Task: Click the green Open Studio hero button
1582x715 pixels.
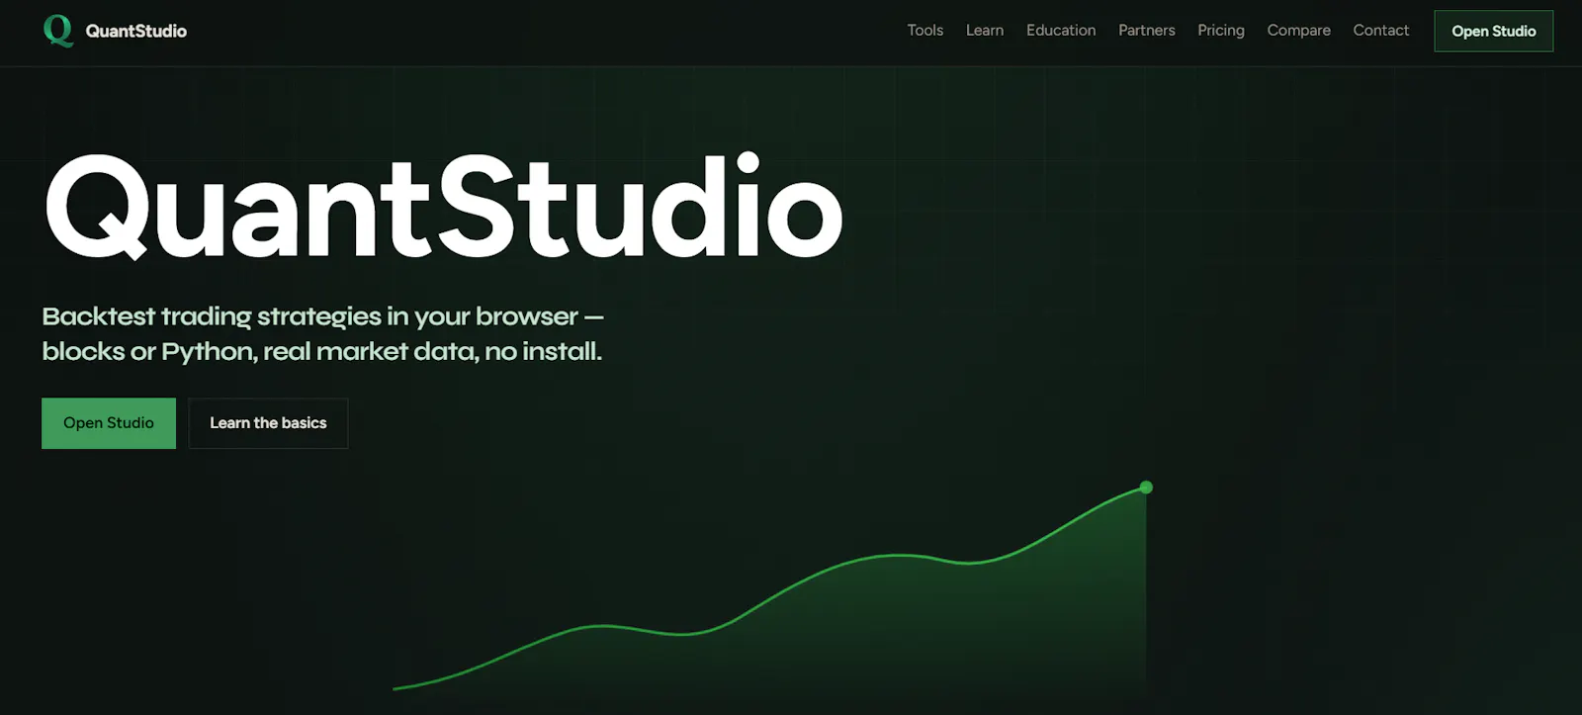Action: tap(109, 423)
